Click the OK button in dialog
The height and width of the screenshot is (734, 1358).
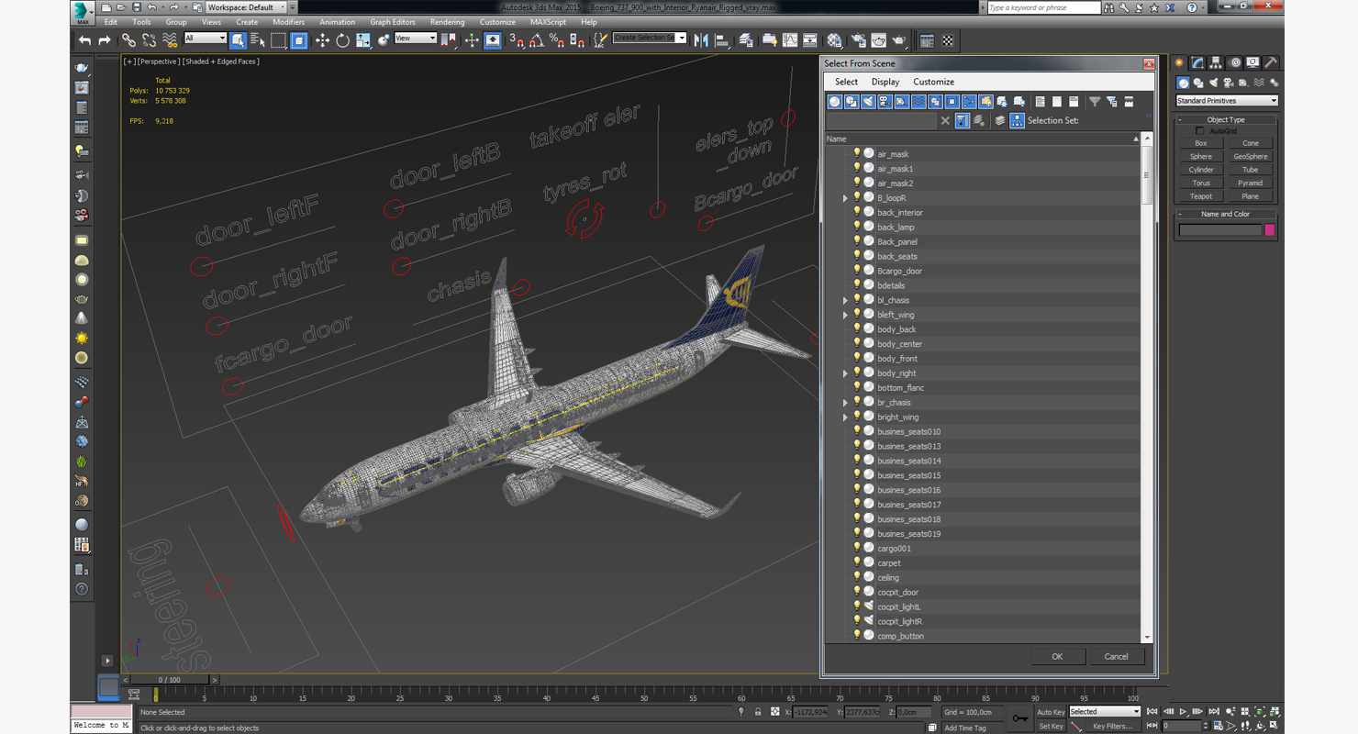[1057, 656]
